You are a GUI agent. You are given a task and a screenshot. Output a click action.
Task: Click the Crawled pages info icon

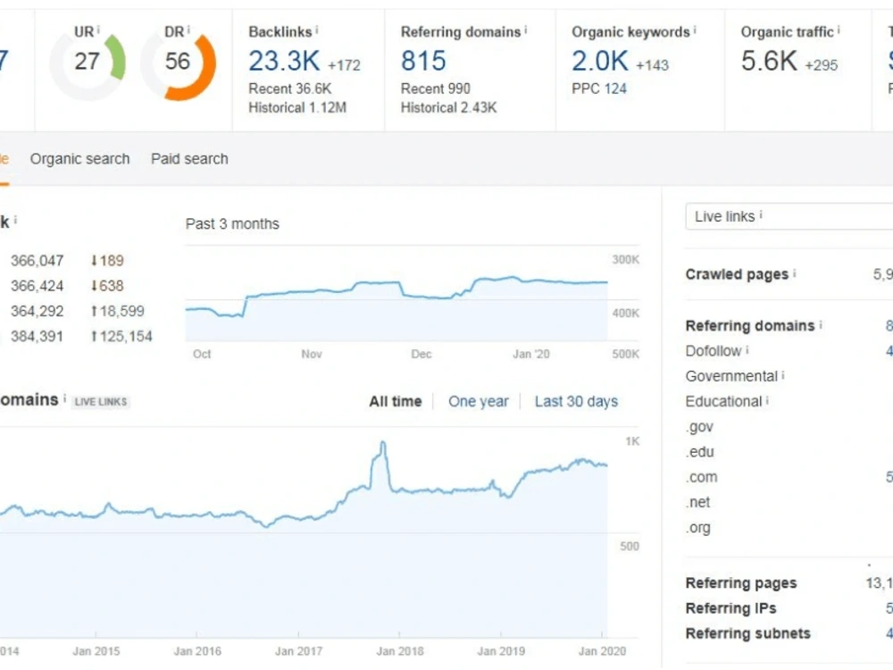795,272
